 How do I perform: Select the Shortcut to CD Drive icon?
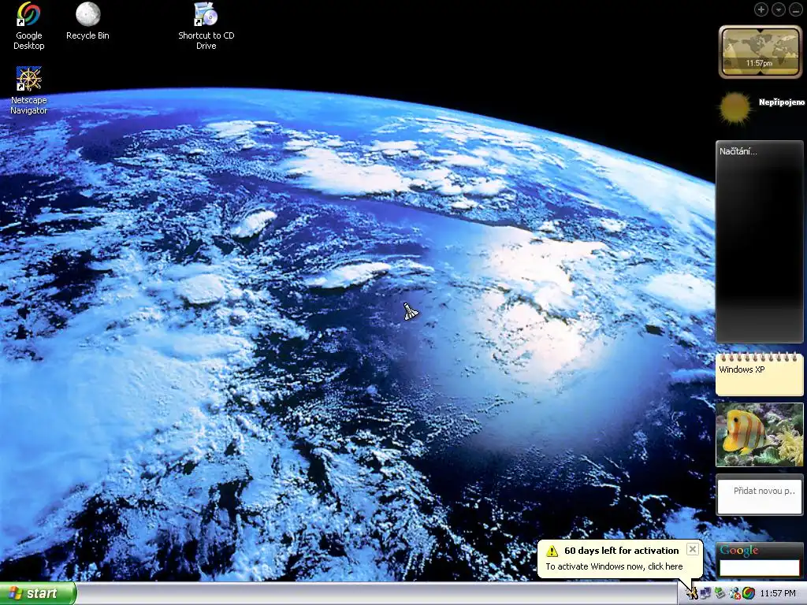206,14
